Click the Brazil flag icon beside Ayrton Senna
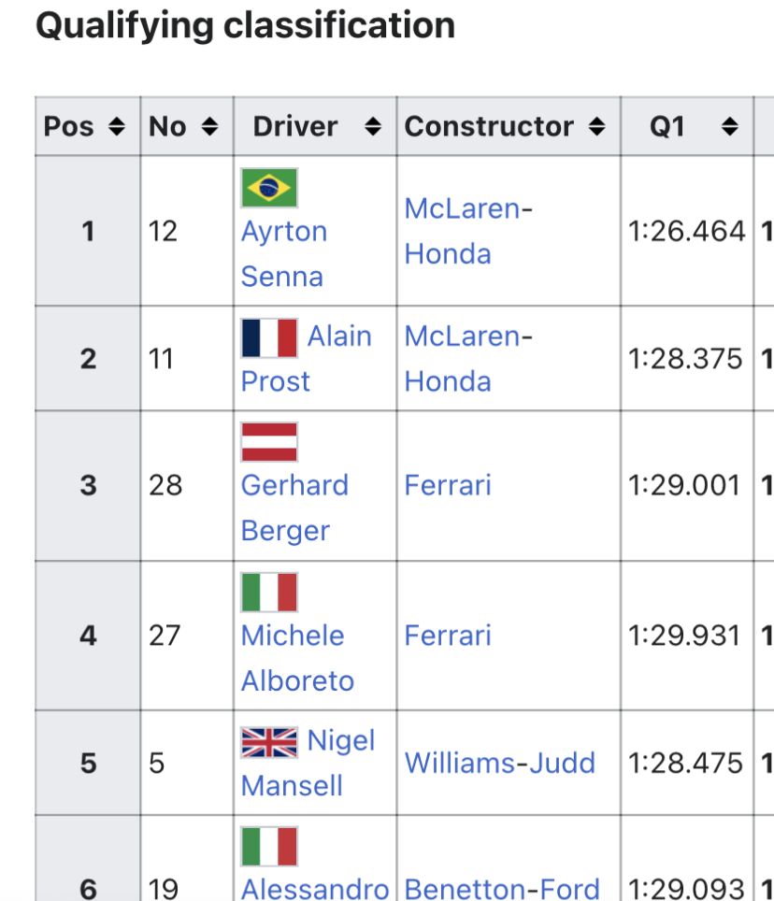Screen dimensions: 774x901 [x=269, y=188]
